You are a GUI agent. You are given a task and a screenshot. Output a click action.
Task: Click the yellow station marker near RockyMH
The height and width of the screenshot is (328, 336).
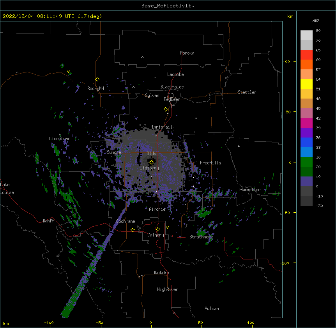coord(97,79)
